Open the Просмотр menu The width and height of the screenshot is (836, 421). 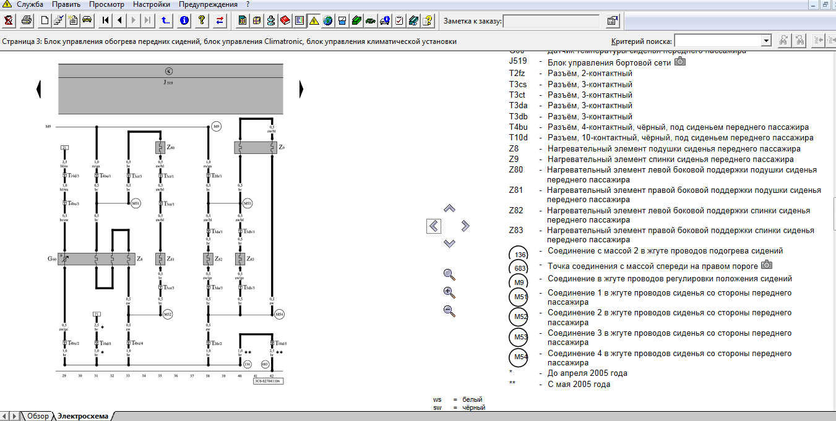106,4
